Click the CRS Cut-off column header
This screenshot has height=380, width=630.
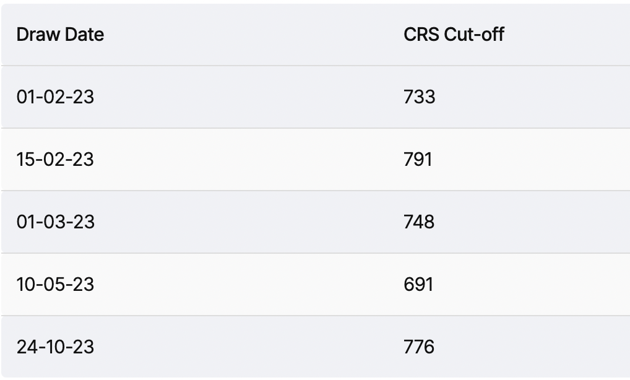tap(454, 35)
